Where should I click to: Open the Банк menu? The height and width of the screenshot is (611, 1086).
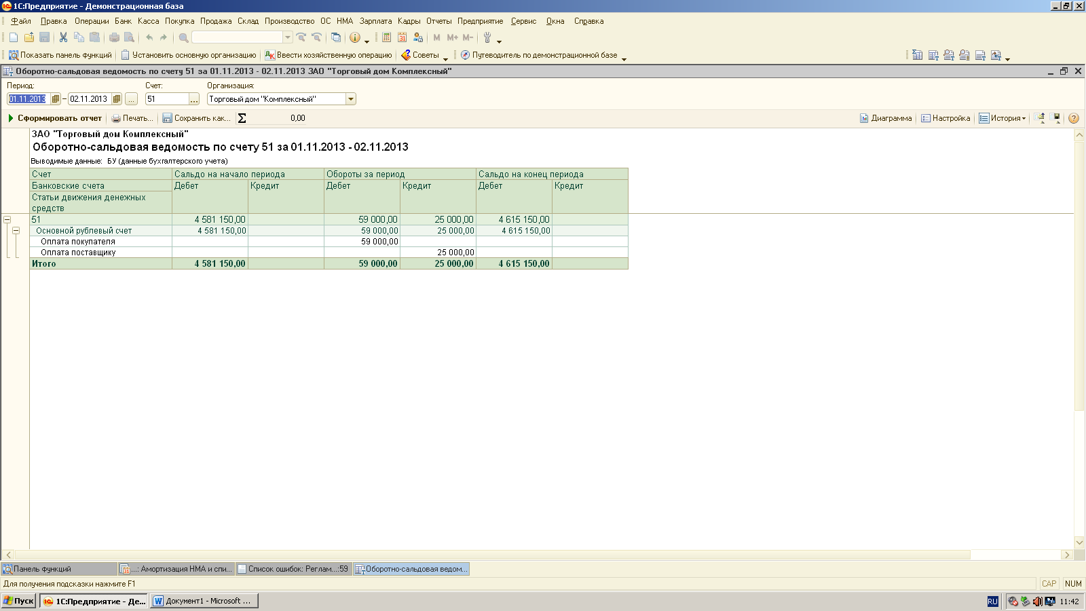pos(123,21)
